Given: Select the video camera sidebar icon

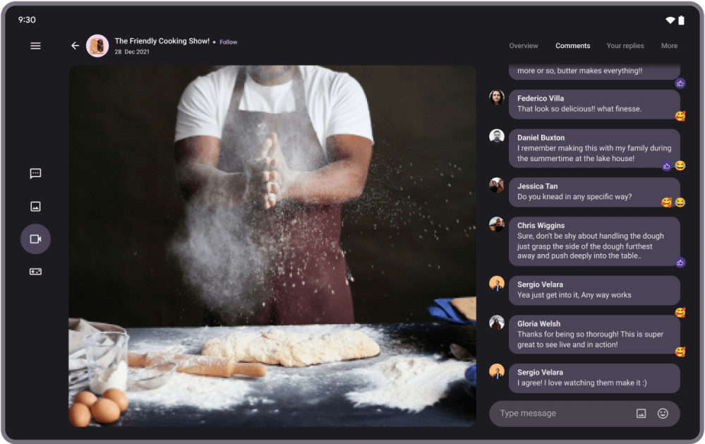Looking at the screenshot, I should click(x=35, y=239).
